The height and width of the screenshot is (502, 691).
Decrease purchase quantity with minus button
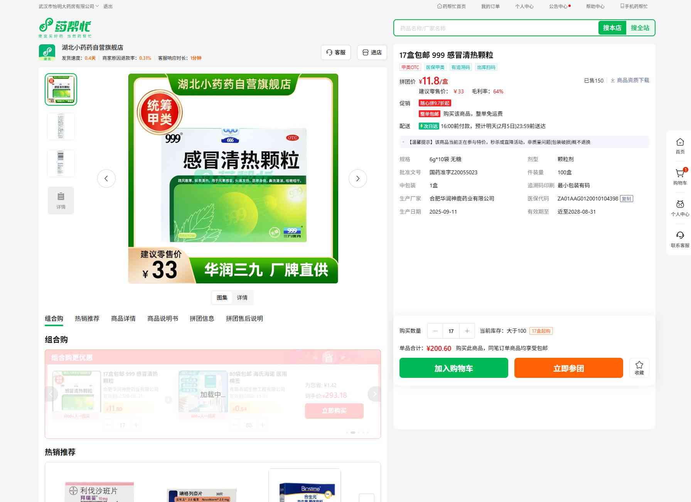(435, 331)
